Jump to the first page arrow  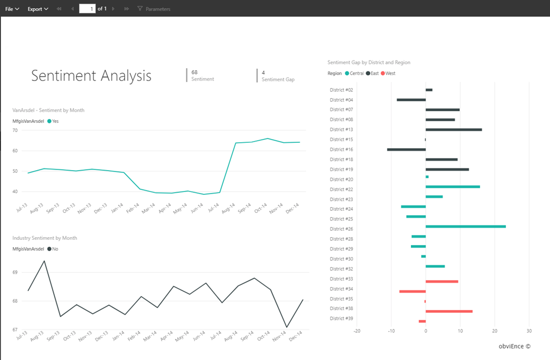tap(59, 9)
